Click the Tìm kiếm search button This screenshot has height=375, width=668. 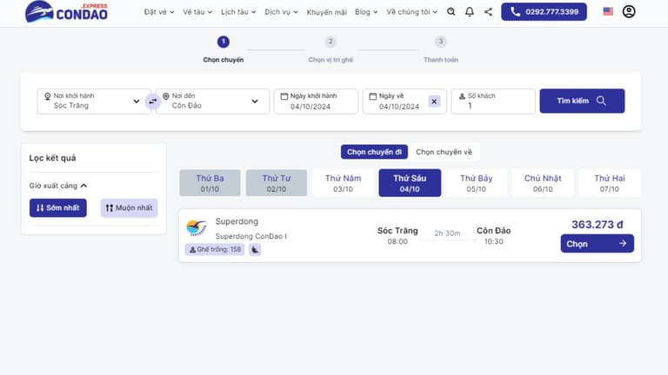coord(582,101)
